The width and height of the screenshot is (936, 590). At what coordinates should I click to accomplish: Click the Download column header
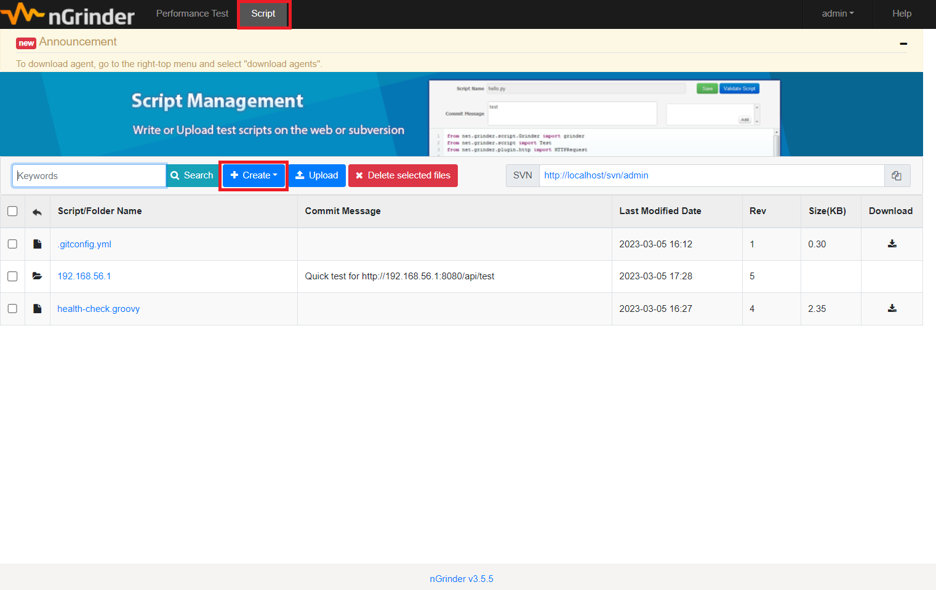(890, 211)
